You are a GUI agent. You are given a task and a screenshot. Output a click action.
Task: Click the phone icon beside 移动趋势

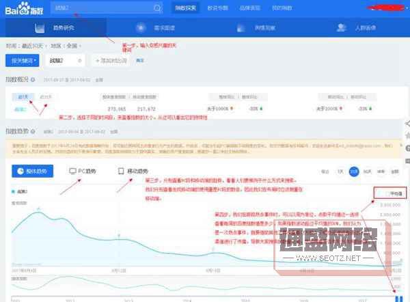121,171
